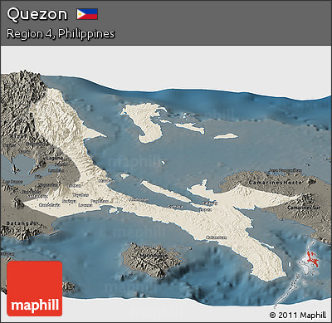Click the 'Gumaca' town label
The height and width of the screenshot is (323, 332).
click(x=175, y=207)
